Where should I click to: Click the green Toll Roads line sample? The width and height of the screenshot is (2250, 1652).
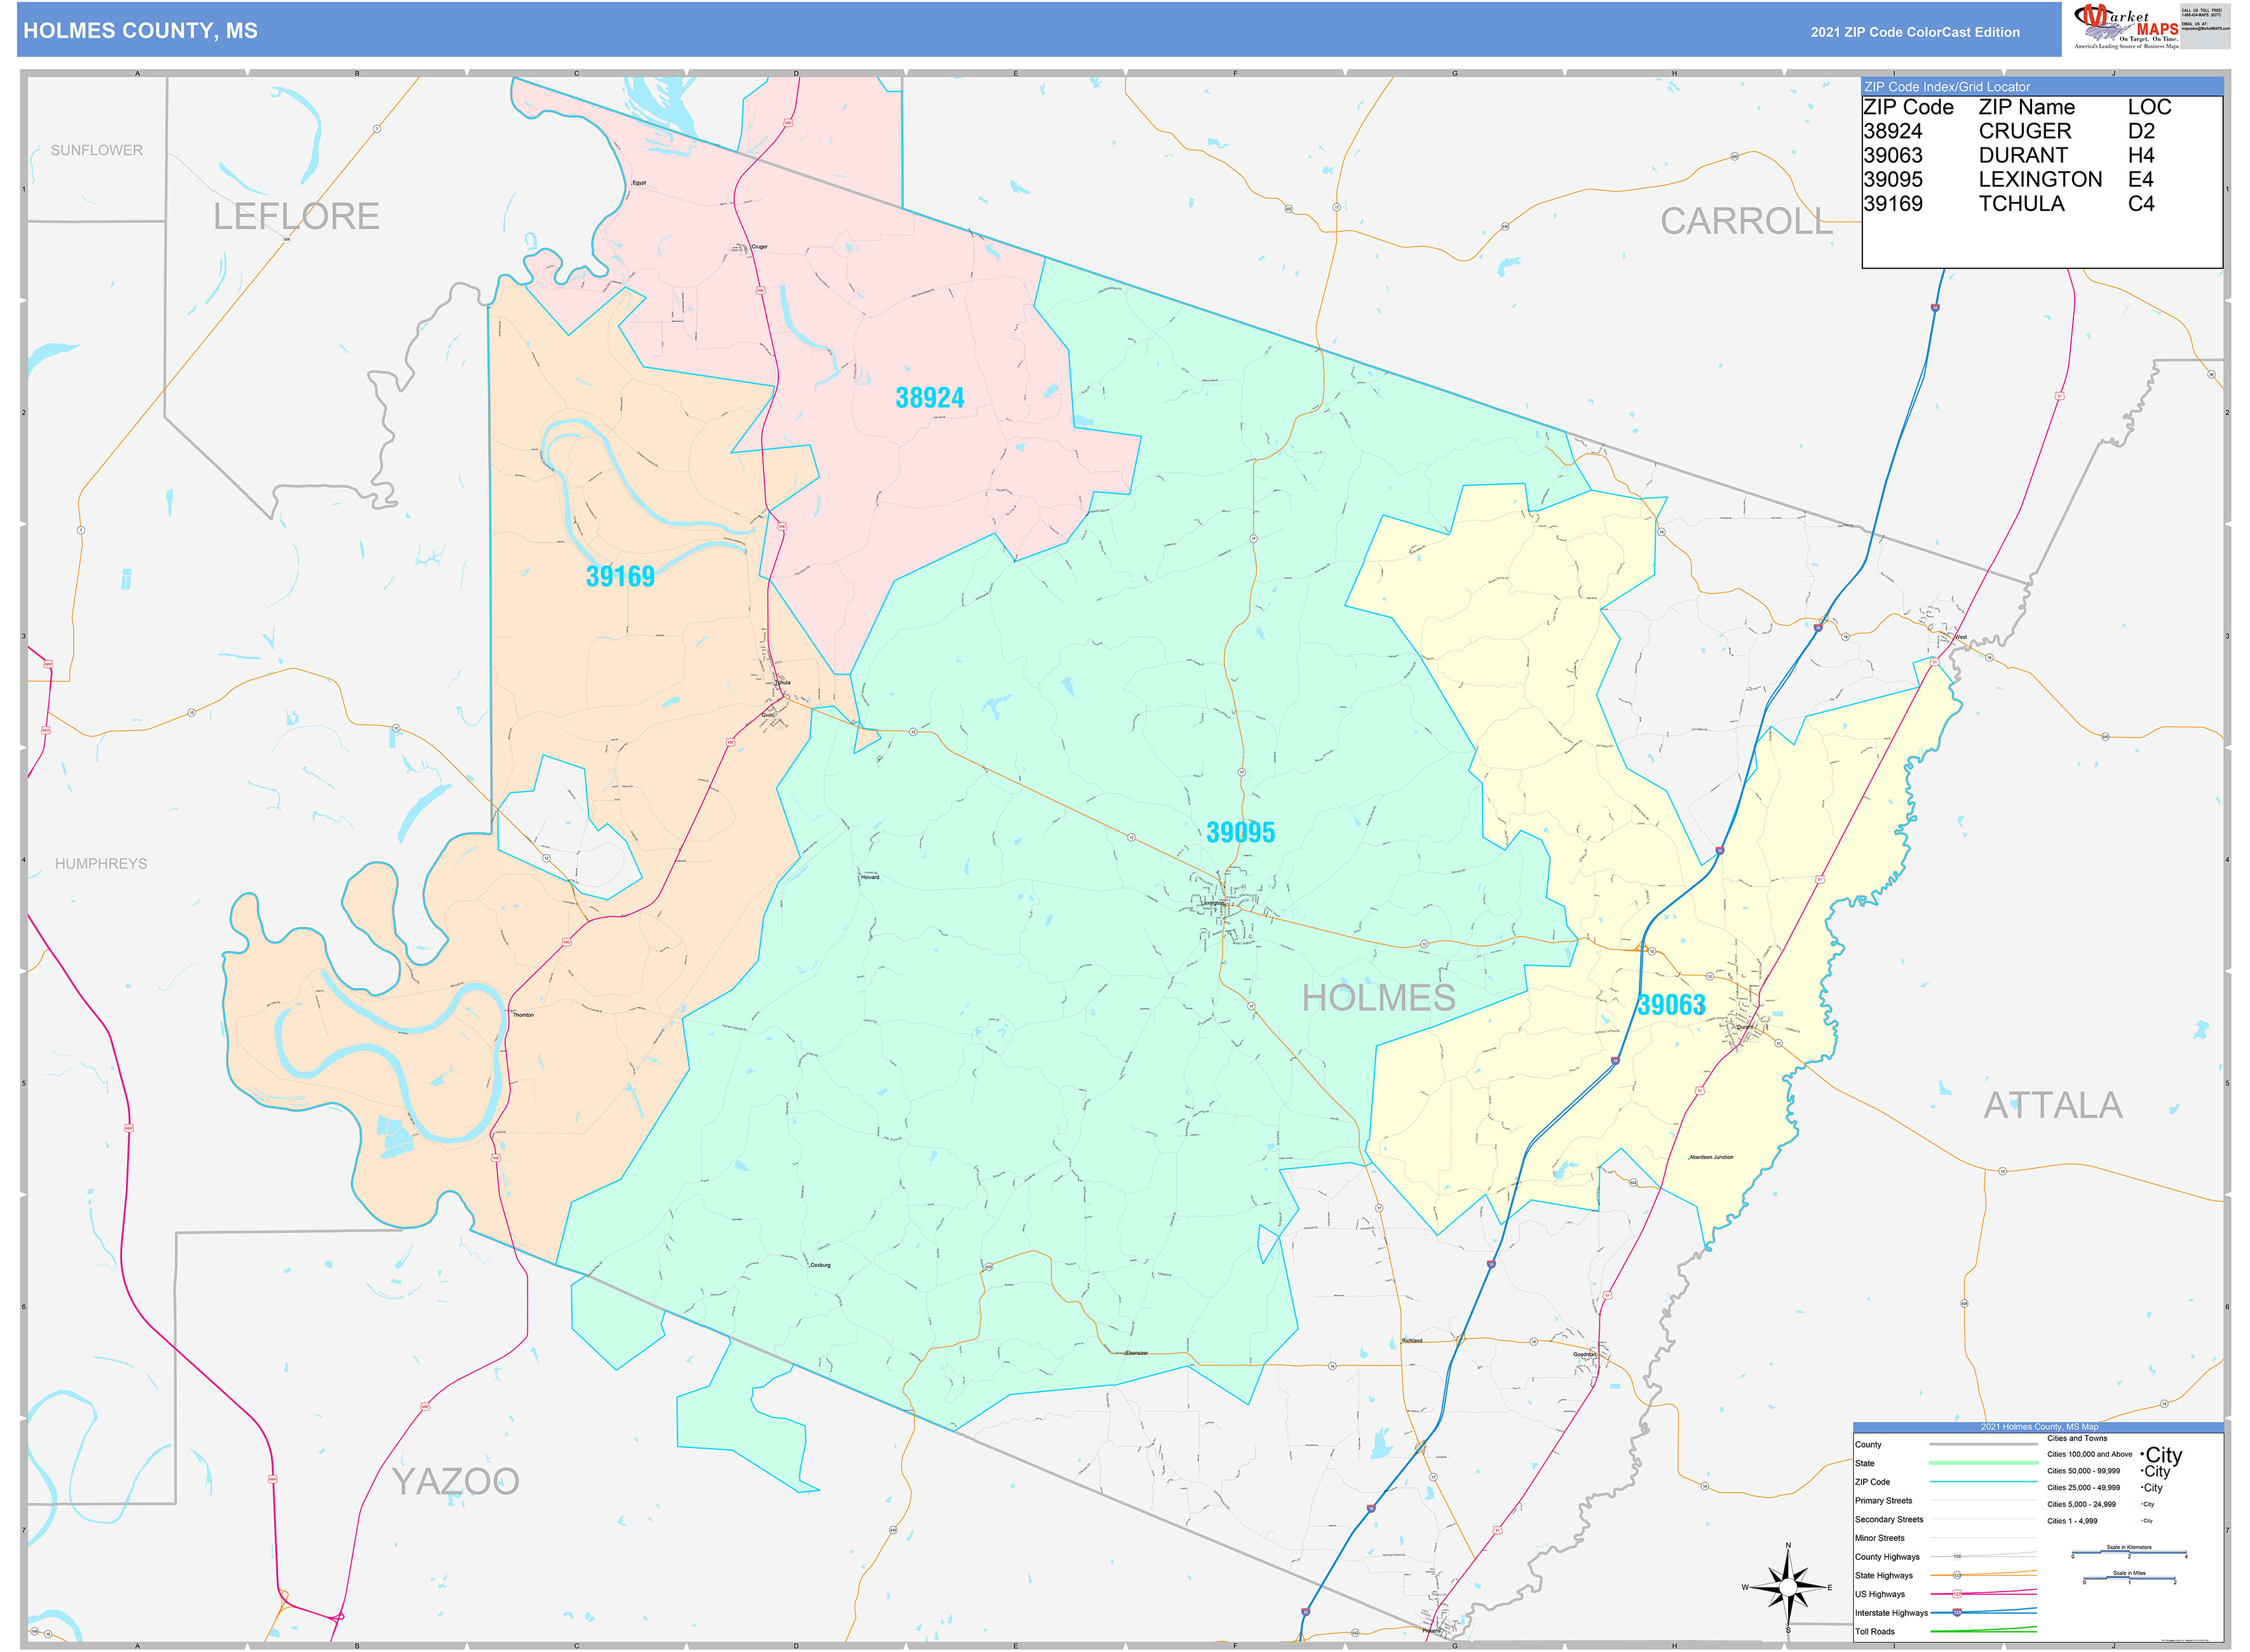coord(1984,1631)
